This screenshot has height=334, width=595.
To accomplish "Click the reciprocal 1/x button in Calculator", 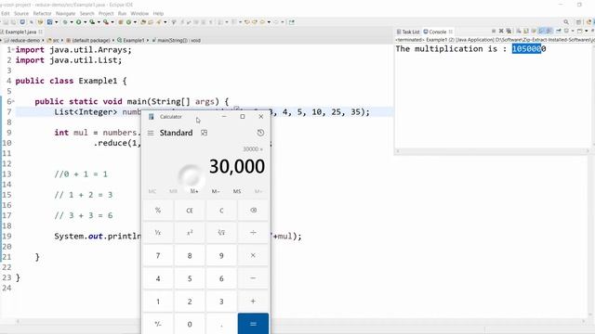I will (158, 233).
